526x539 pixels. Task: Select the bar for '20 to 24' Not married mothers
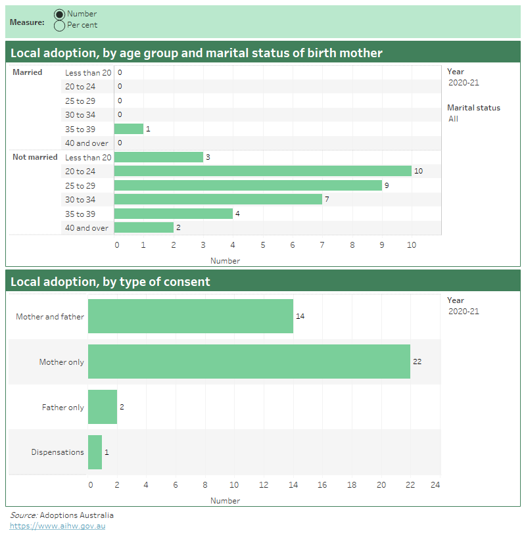[263, 171]
